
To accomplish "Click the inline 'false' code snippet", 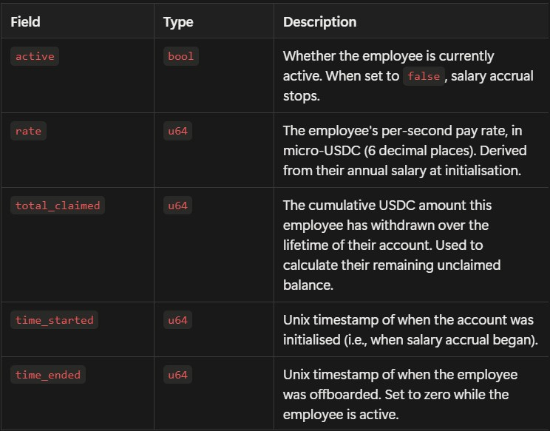I will pyautogui.click(x=424, y=76).
